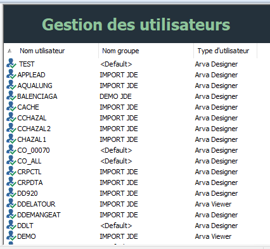The image size is (270, 249).
Task: Click the user icon next to APPLEAD
Action: [11, 74]
